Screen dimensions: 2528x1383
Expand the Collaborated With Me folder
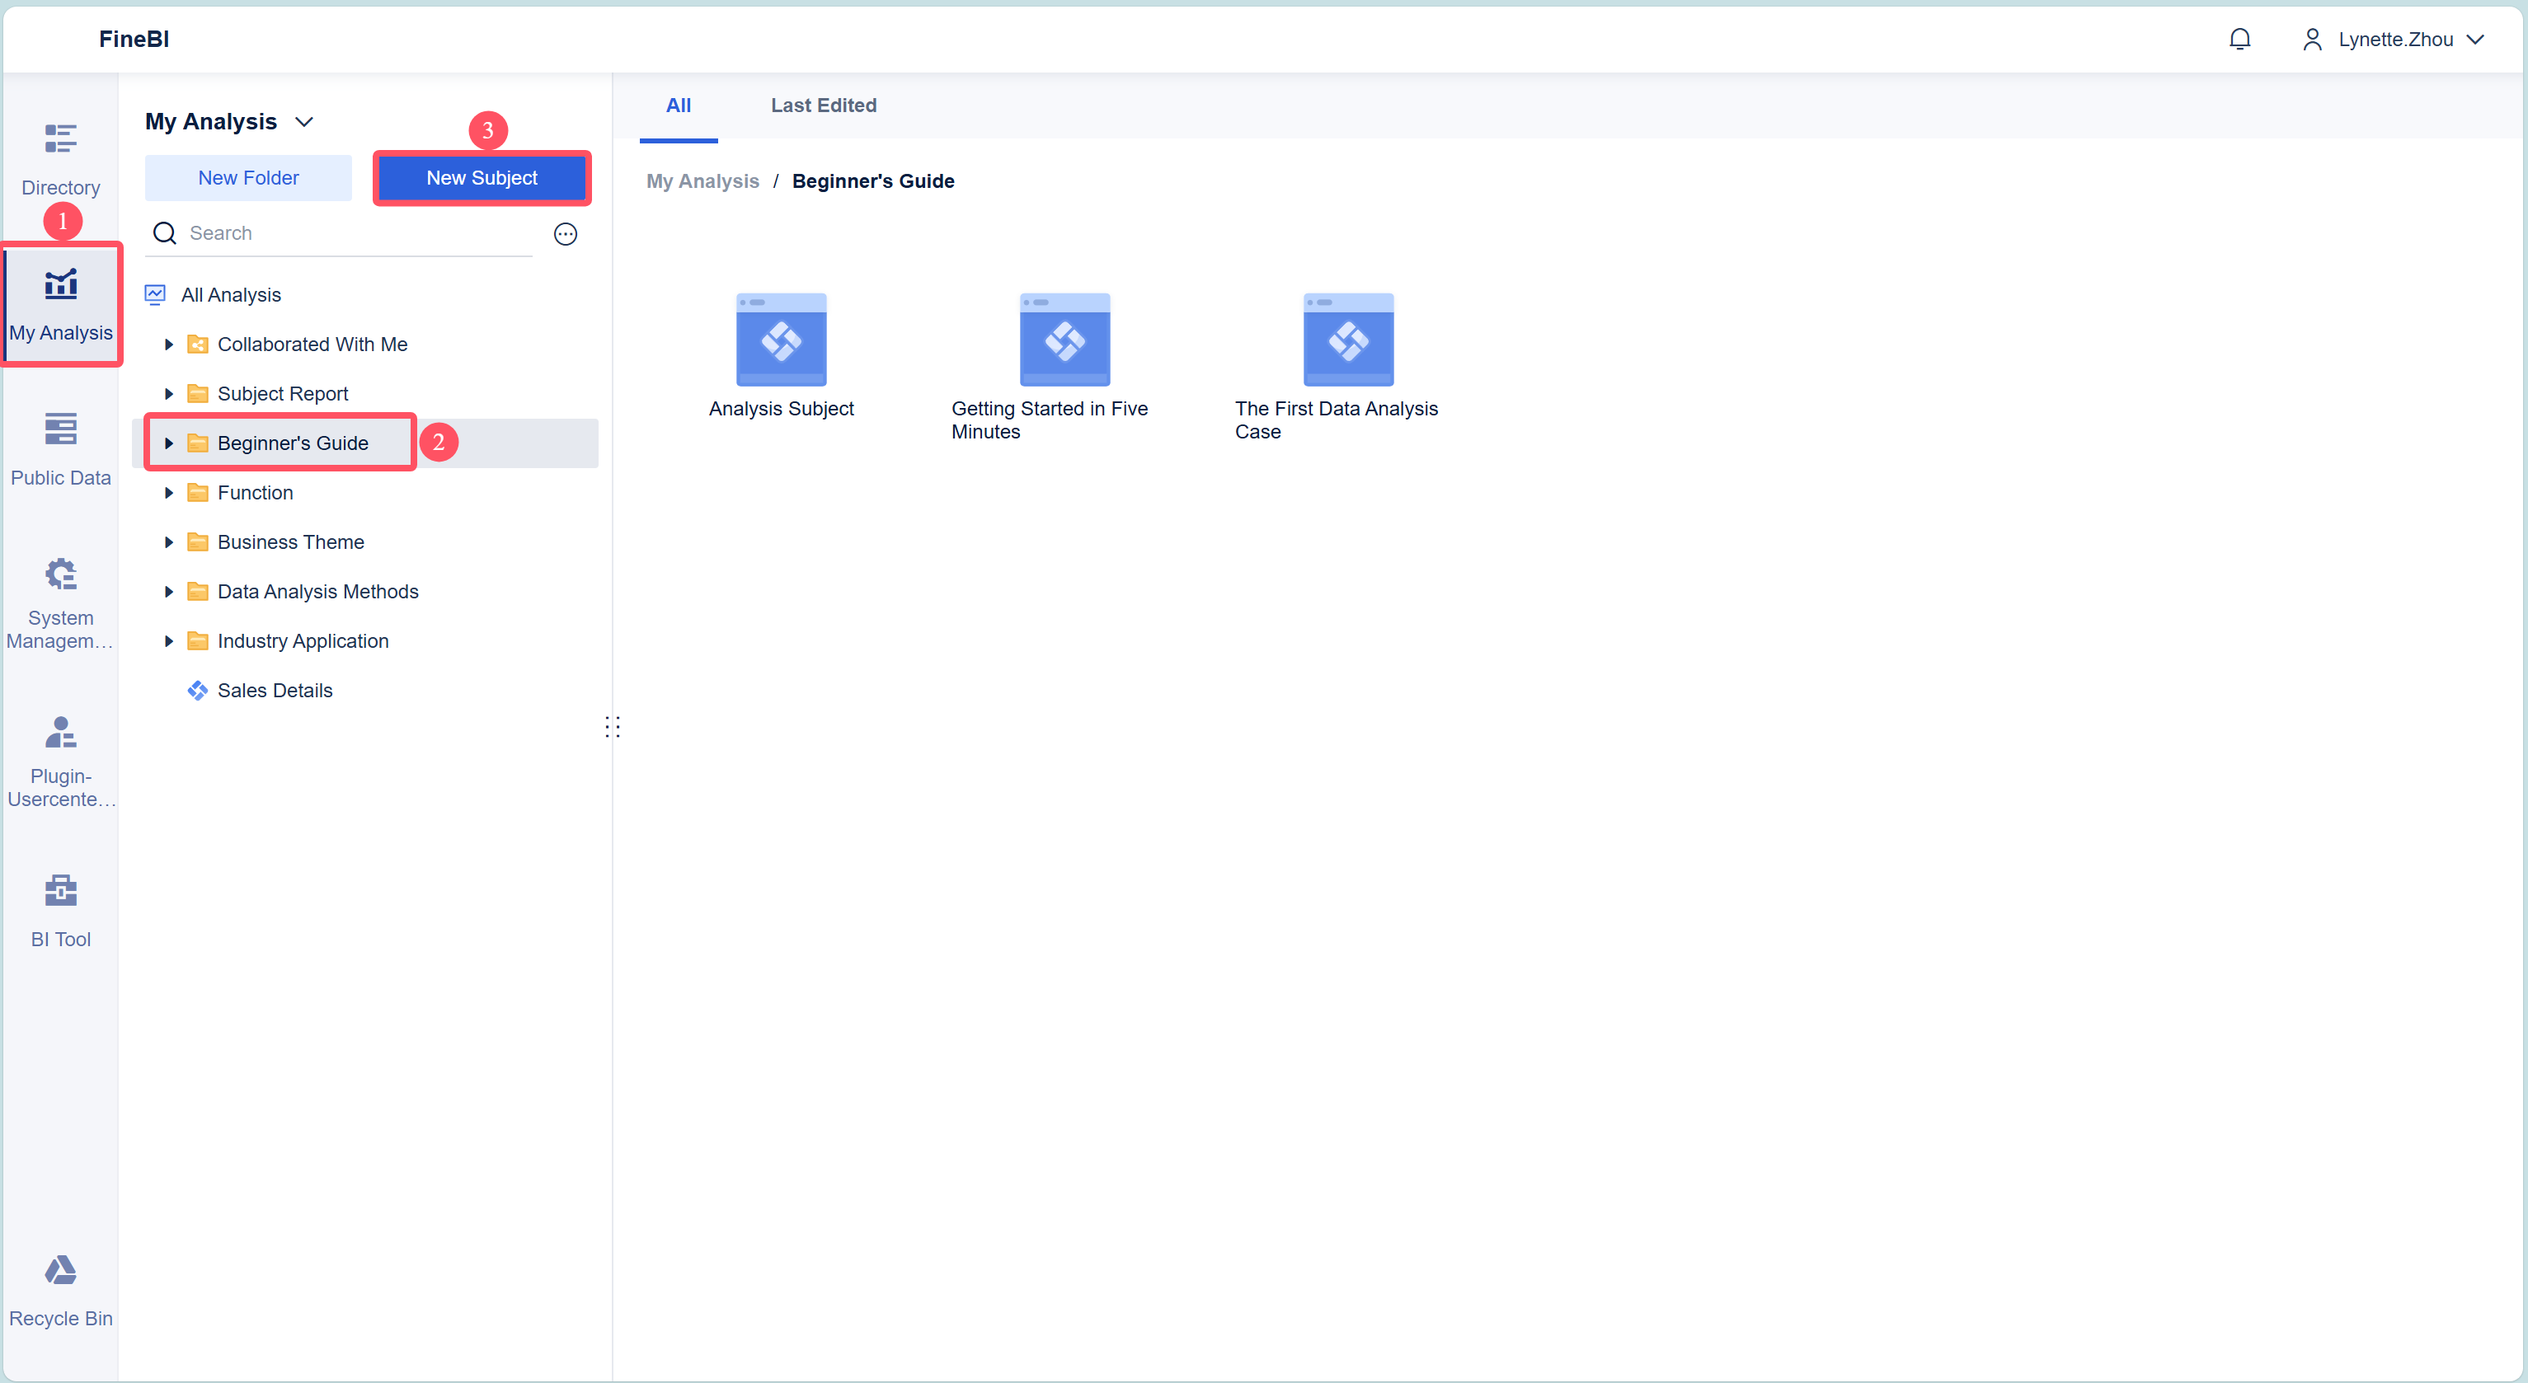point(169,345)
